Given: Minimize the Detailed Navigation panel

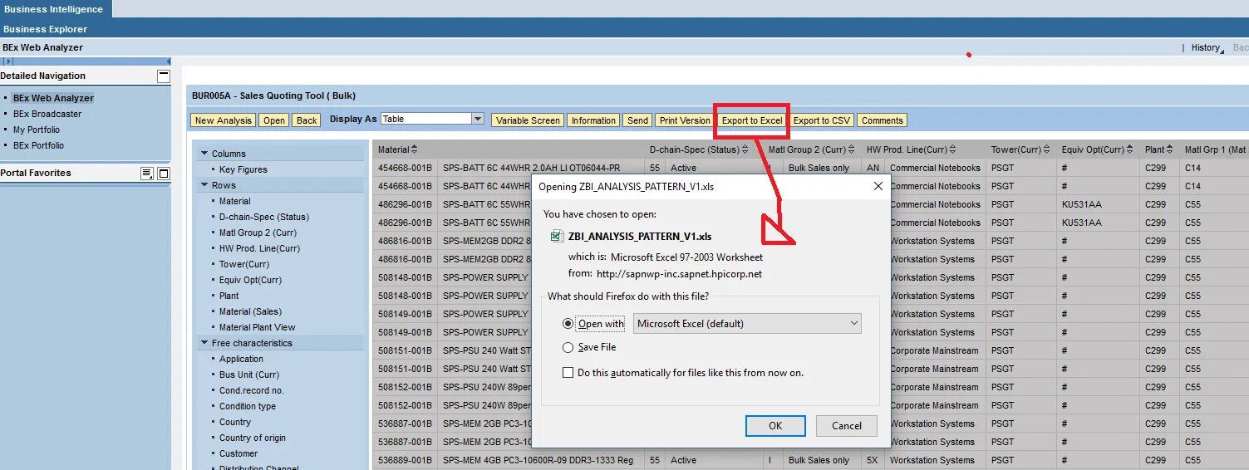Looking at the screenshot, I should point(164,76).
